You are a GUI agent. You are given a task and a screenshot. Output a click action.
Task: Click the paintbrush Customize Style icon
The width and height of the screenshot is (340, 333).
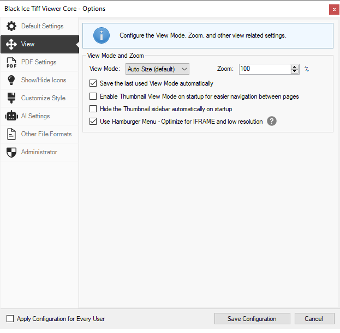(x=11, y=98)
